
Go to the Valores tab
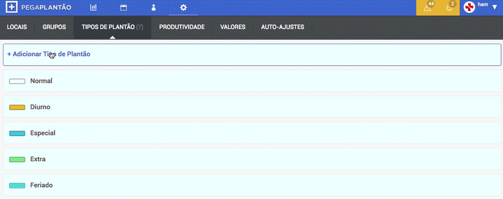pyautogui.click(x=233, y=27)
